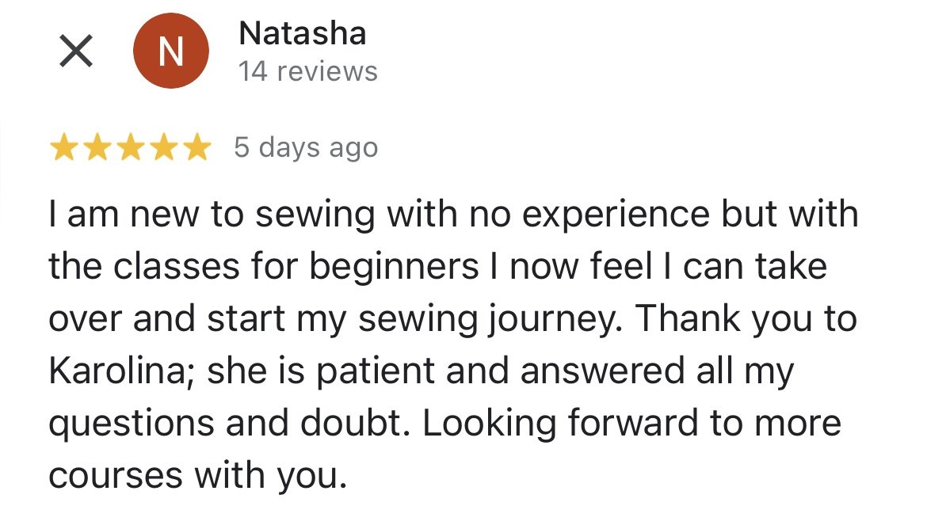Click the word 'experience' in the first line
927x525 pixels.
[x=616, y=215]
